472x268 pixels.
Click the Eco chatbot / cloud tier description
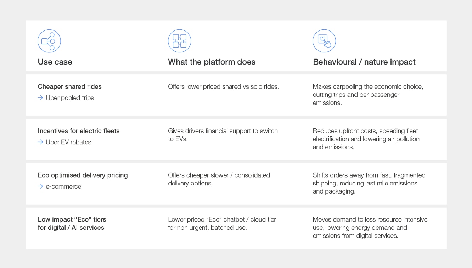[x=222, y=223]
